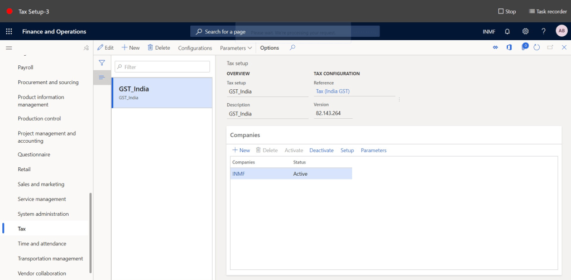Viewport: 571px width, 280px height.
Task: Open in Microsoft Office icon
Action: click(x=509, y=48)
